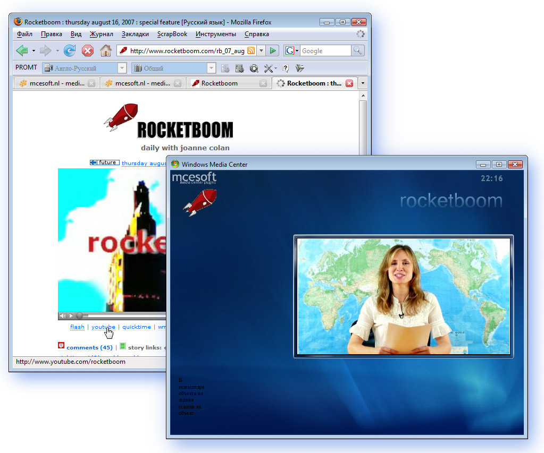Screen dimensions: 544x453
Task: Open the Закладки menu
Action: pyautogui.click(x=135, y=34)
